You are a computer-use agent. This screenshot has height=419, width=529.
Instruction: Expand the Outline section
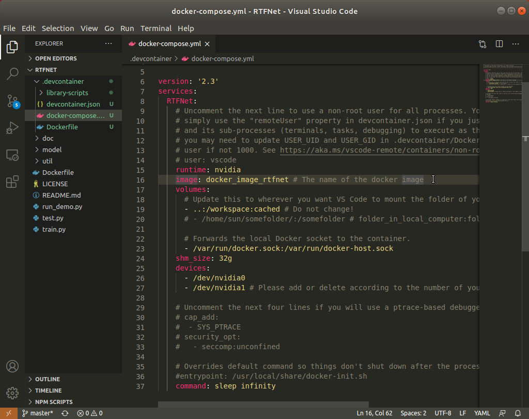point(73,379)
